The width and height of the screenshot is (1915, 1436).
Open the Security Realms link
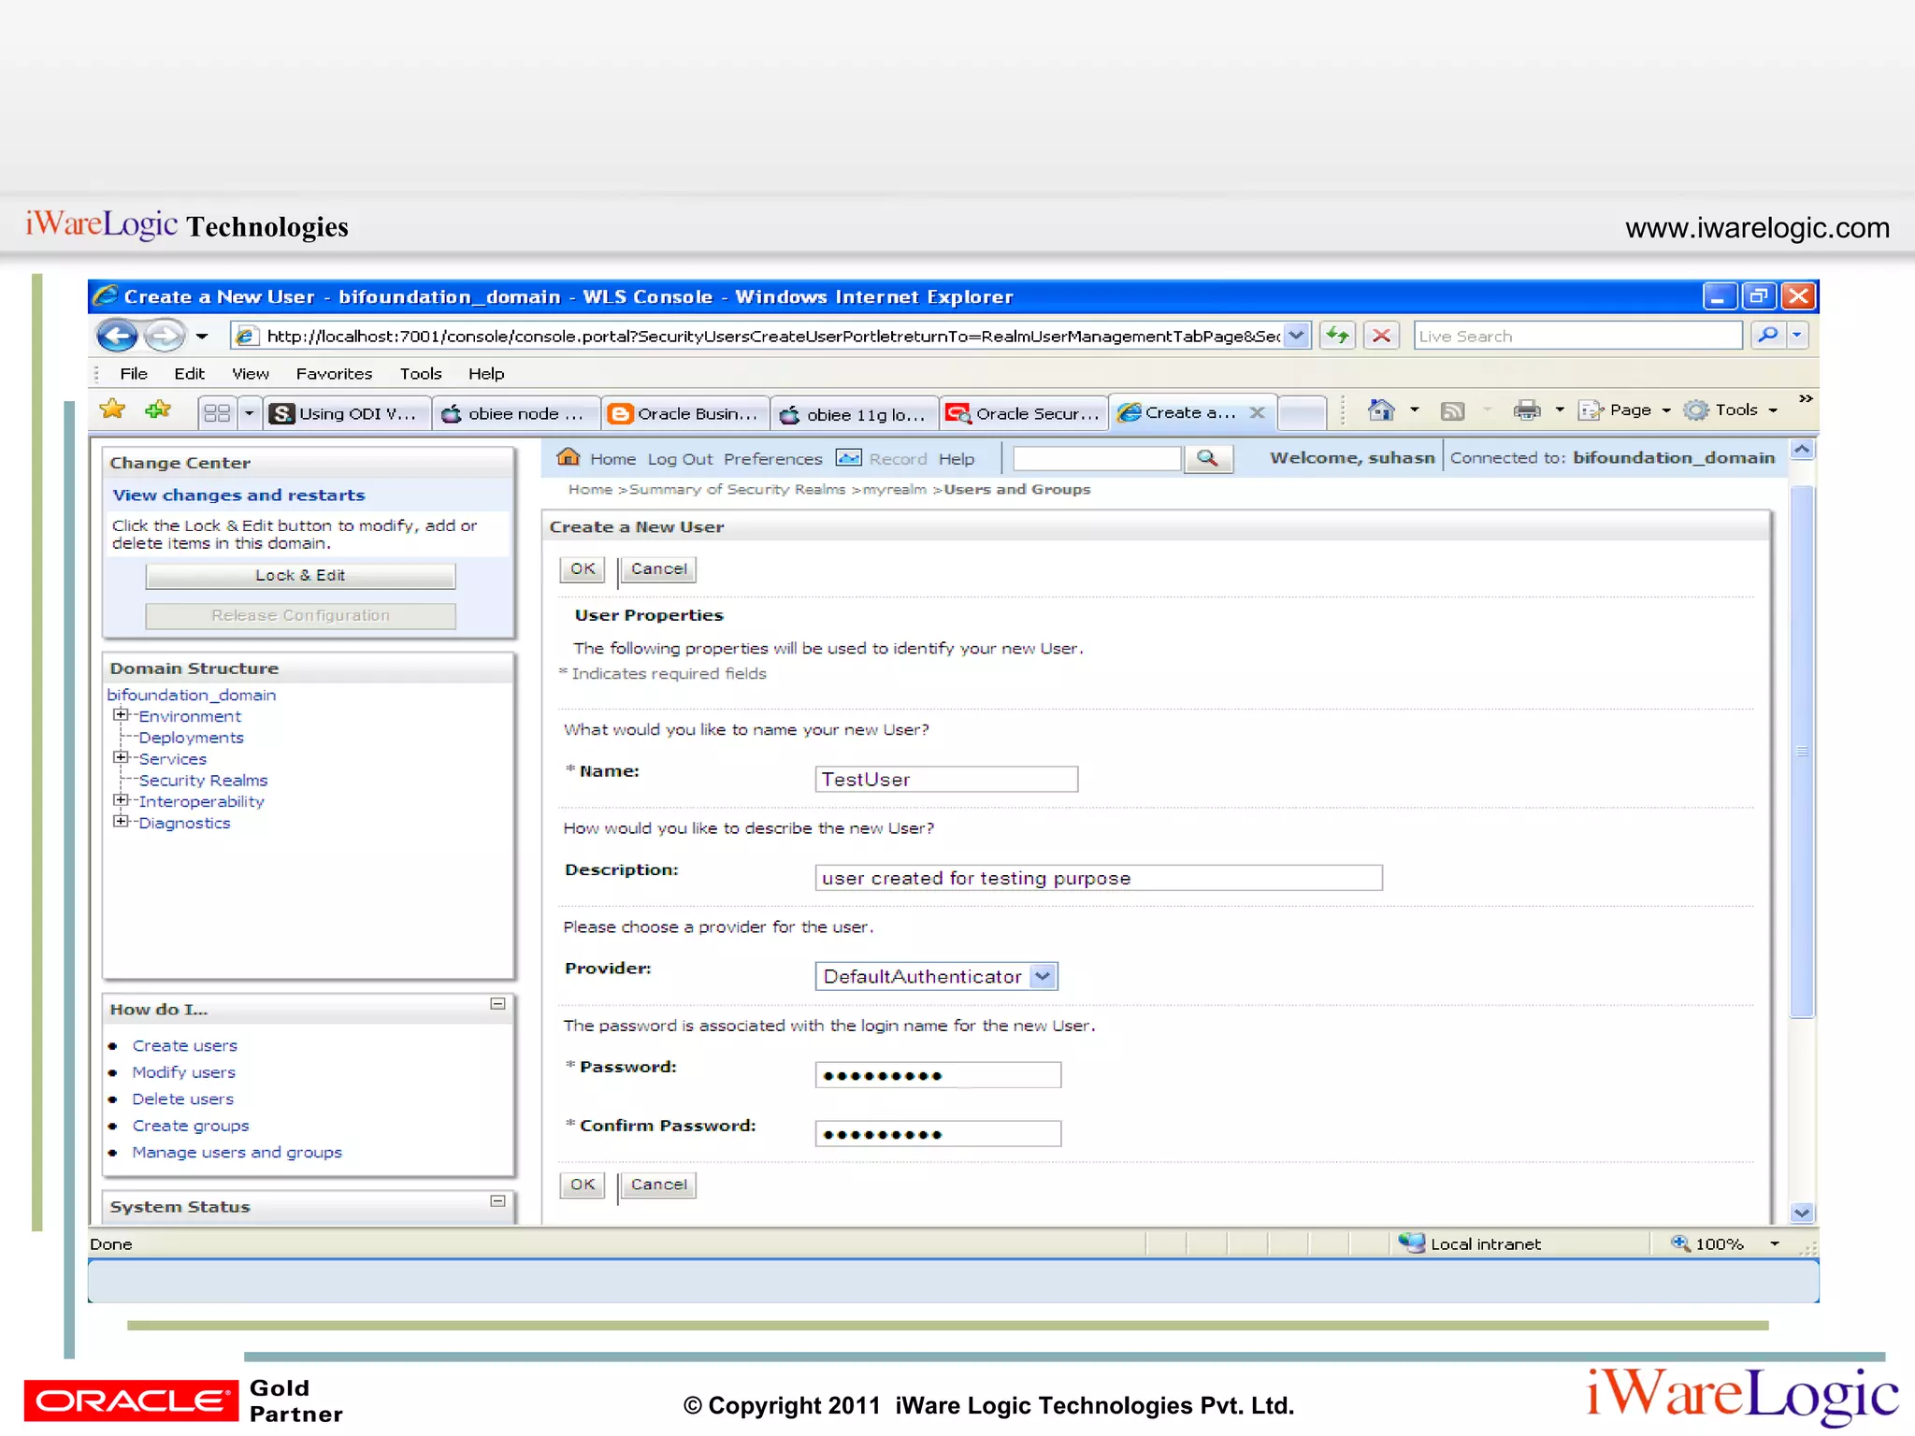[x=203, y=781]
